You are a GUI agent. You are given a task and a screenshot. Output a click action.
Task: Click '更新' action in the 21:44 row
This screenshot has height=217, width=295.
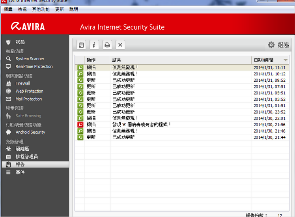click(x=91, y=137)
